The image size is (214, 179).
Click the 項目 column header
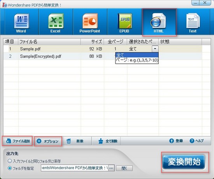pyautogui.click(x=11, y=42)
